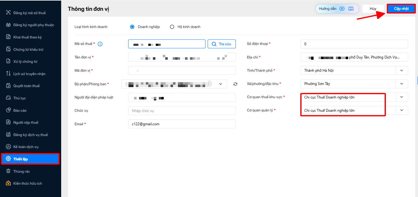Click the info icon beside Mã số thuế
The width and height of the screenshot is (418, 197).
pos(100,44)
